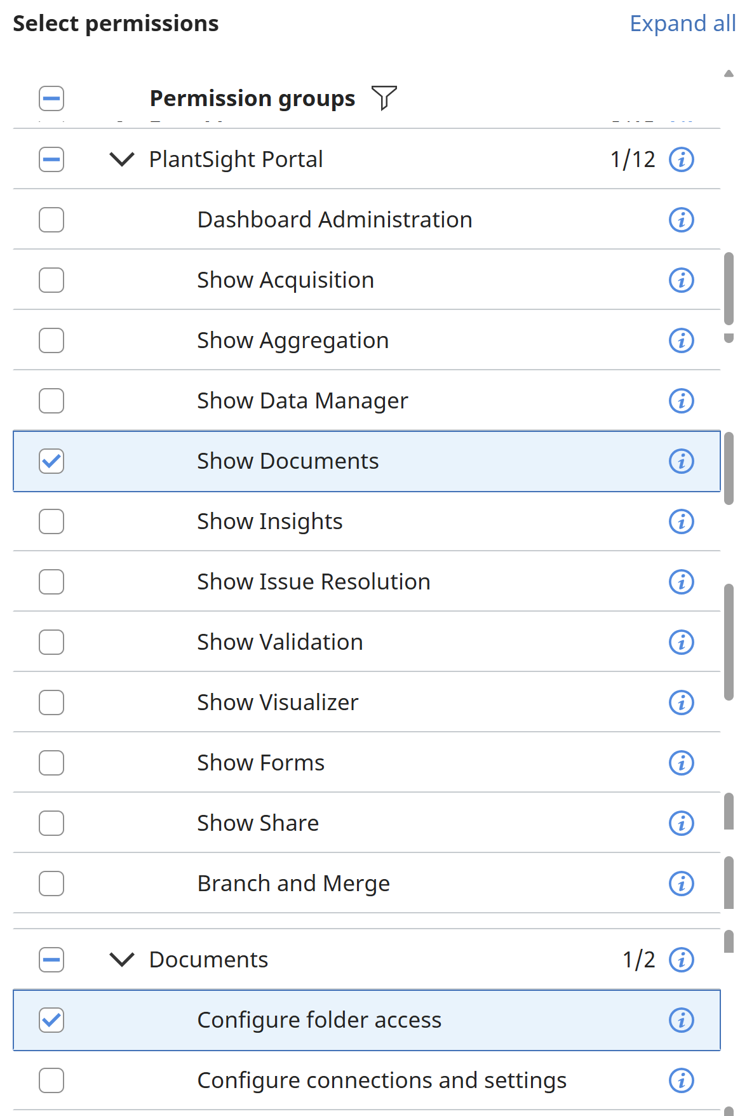Show info for Configure folder access
This screenshot has height=1116, width=740.
point(681,1020)
